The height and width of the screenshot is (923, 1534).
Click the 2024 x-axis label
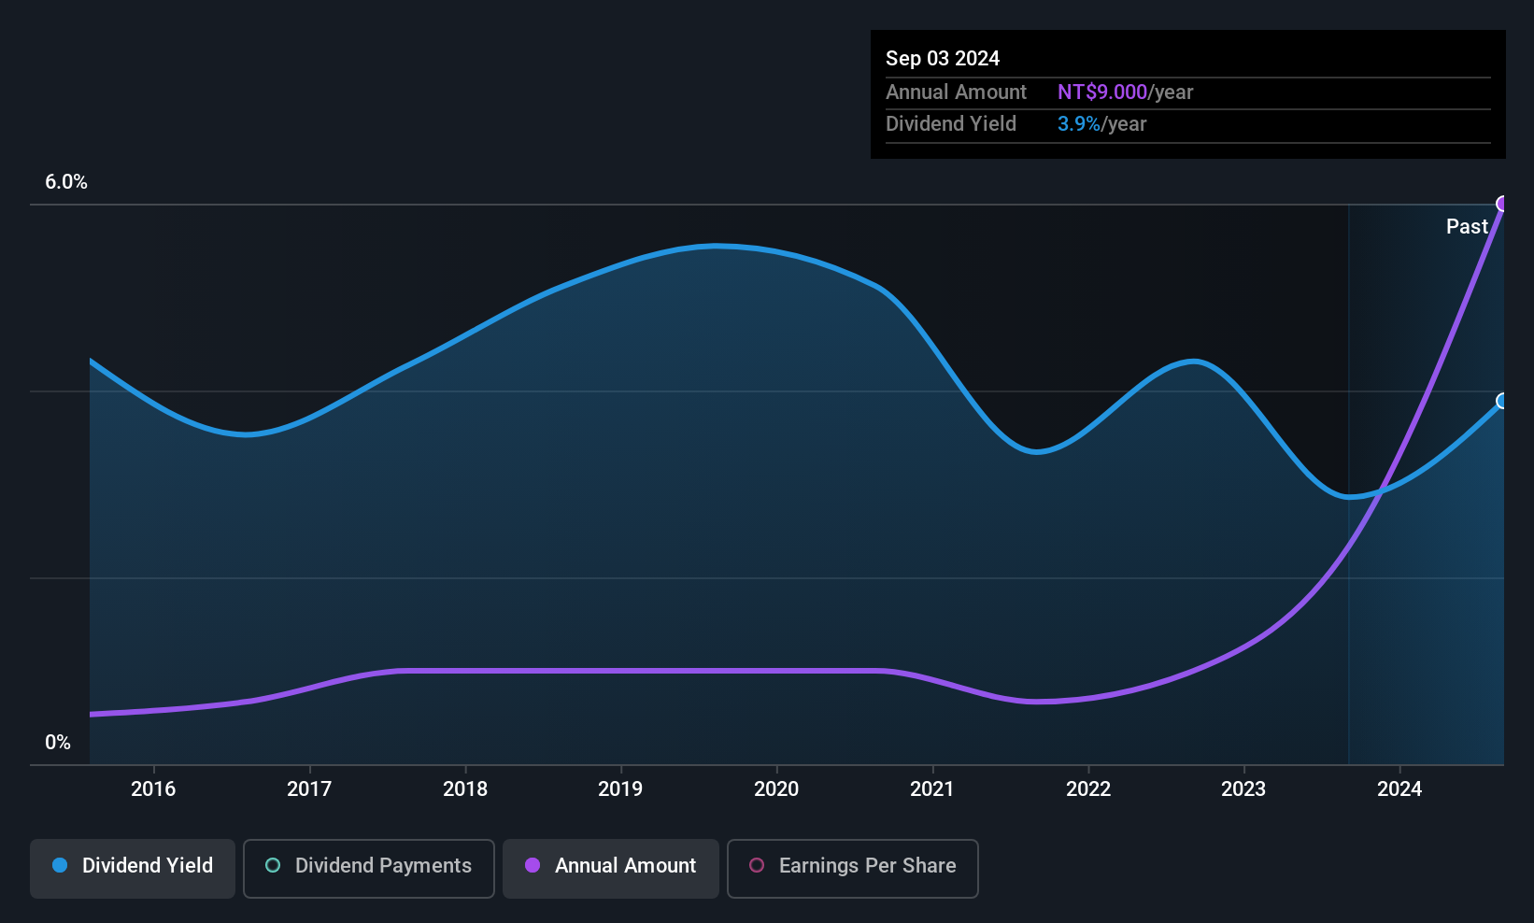coord(1399,789)
